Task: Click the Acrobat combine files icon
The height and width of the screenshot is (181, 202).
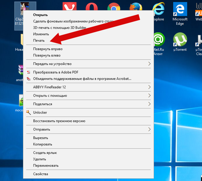Action: coord(29,79)
